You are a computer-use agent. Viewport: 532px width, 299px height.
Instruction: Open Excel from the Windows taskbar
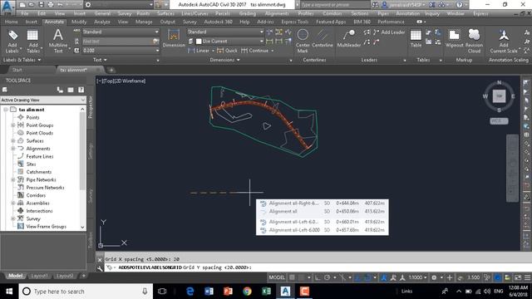coord(266,292)
